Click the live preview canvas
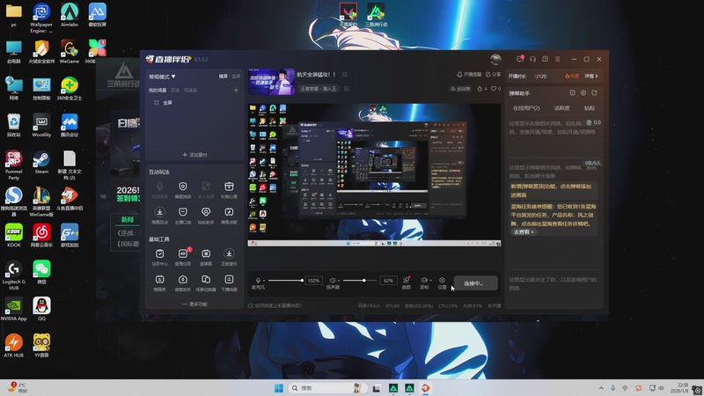The image size is (704, 396). (375, 175)
